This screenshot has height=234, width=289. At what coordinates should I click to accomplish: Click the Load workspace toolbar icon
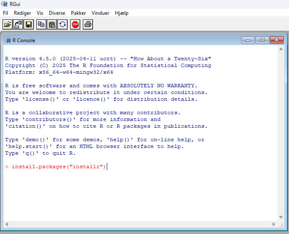[18, 24]
